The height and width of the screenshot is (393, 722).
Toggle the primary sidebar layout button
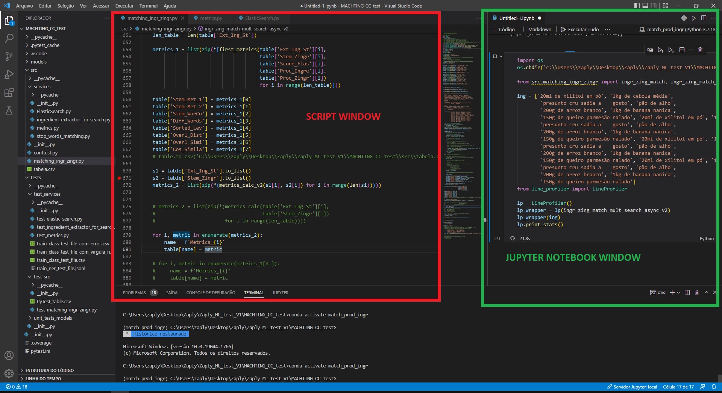[x=637, y=6]
